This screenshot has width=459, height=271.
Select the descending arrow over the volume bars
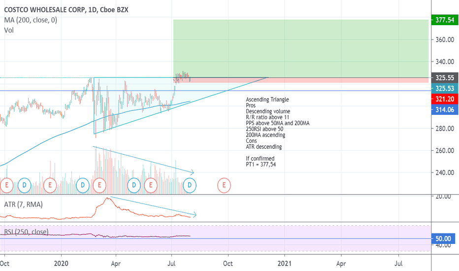pos(143,160)
